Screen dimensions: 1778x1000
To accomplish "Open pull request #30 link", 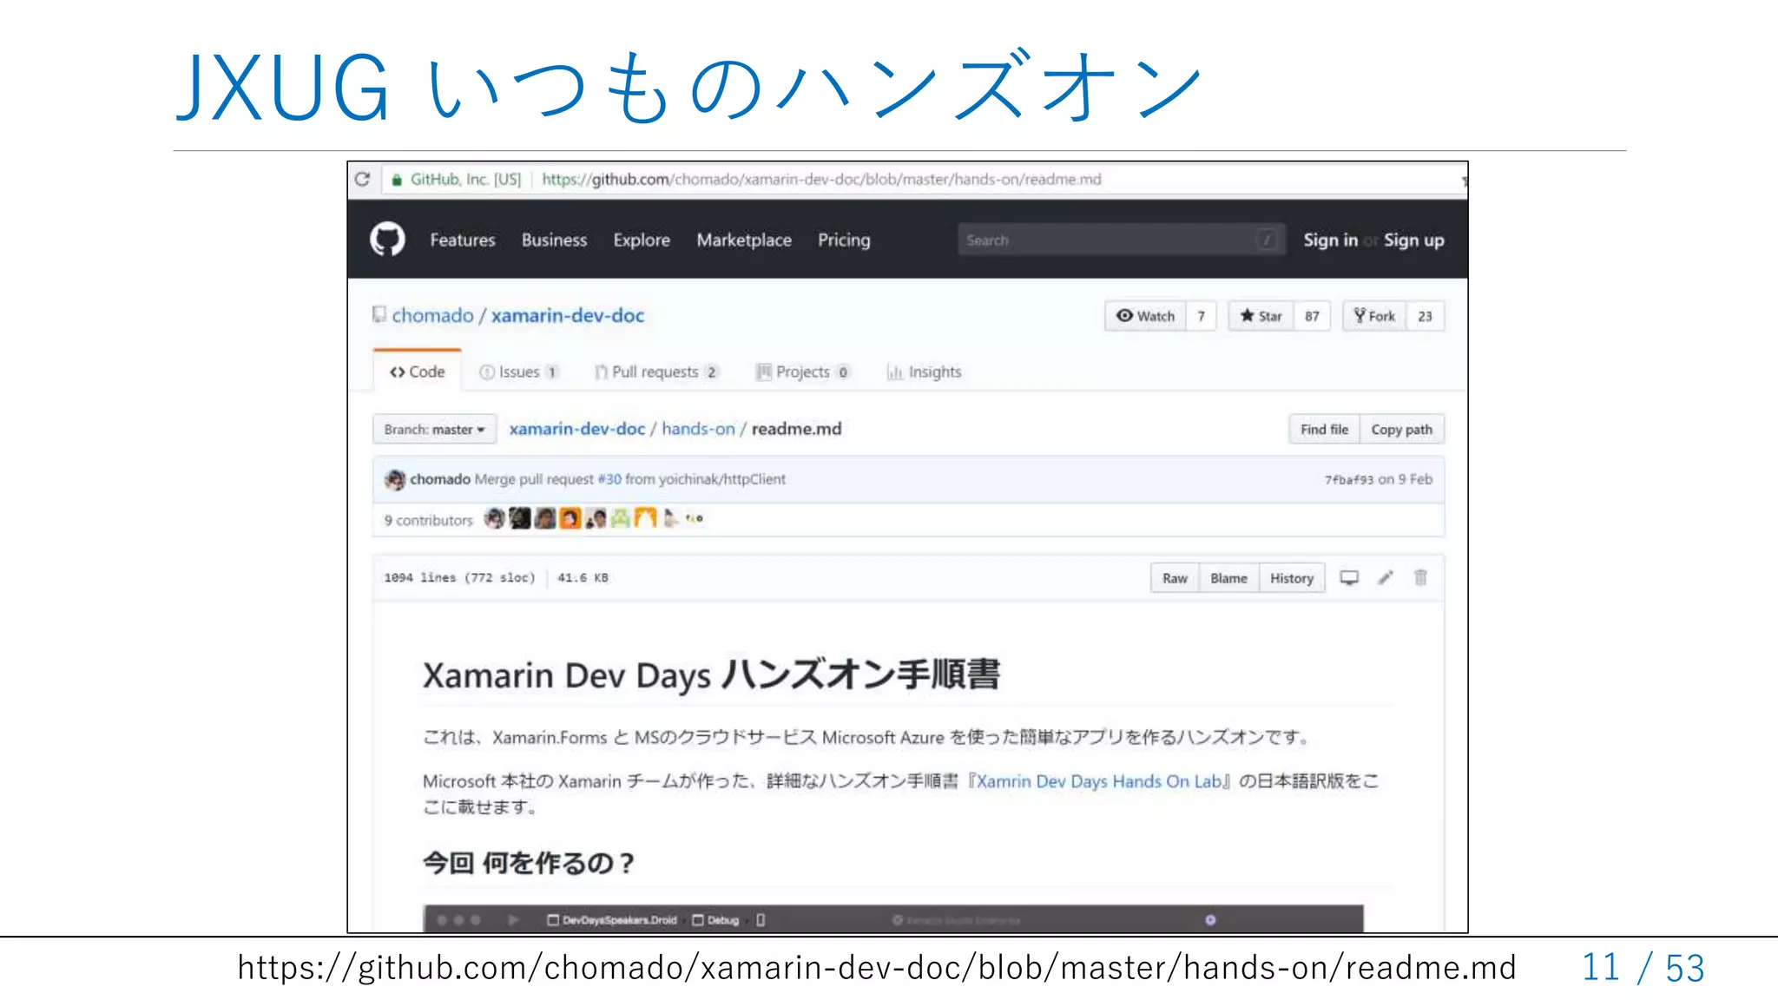I will point(609,479).
